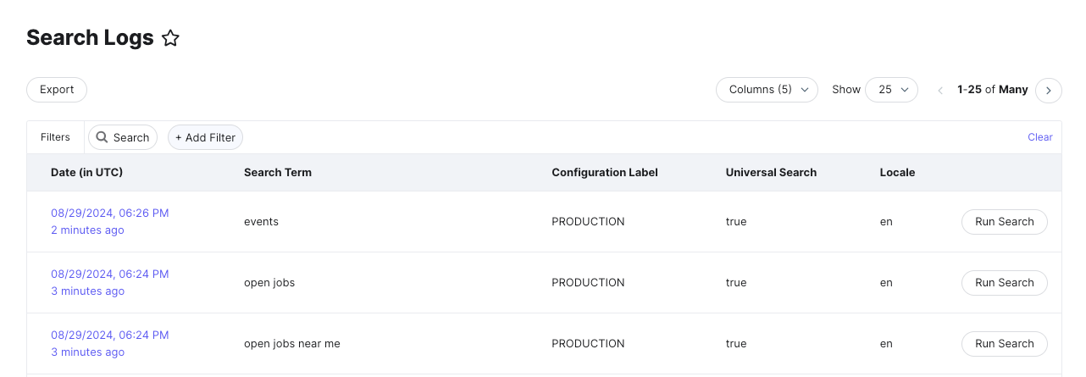Export the search logs
The image size is (1086, 377).
tap(57, 90)
